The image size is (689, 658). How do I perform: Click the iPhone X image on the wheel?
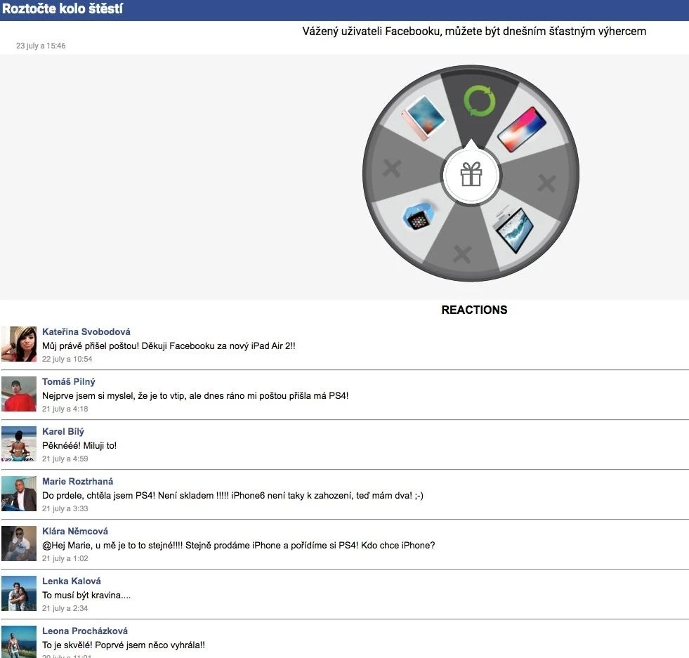[522, 129]
